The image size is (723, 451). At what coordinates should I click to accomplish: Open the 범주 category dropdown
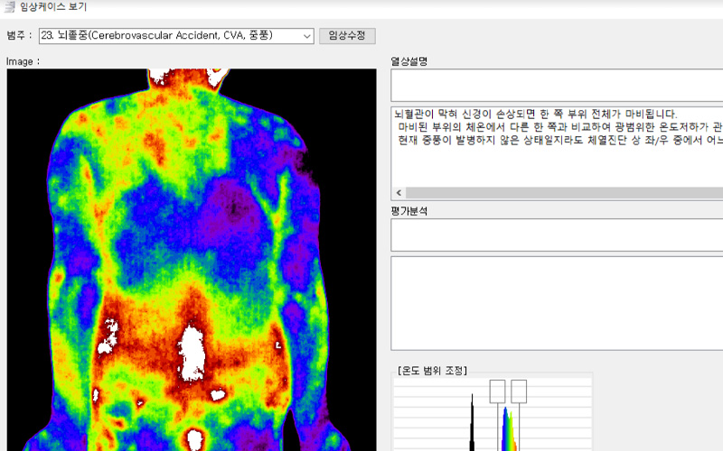pos(176,36)
